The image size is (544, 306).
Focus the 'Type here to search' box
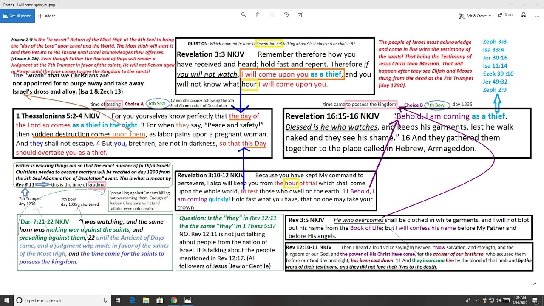(62, 300)
